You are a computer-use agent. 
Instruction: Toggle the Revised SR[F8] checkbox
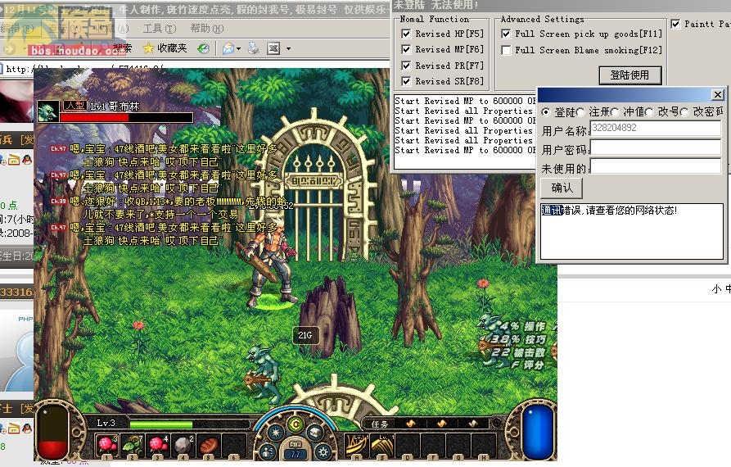(406, 81)
